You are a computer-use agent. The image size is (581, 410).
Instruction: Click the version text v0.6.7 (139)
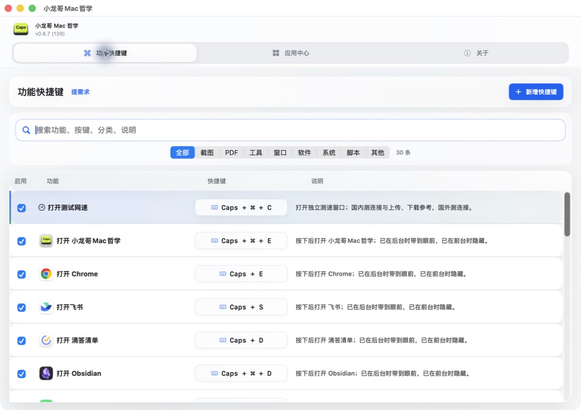pos(50,34)
